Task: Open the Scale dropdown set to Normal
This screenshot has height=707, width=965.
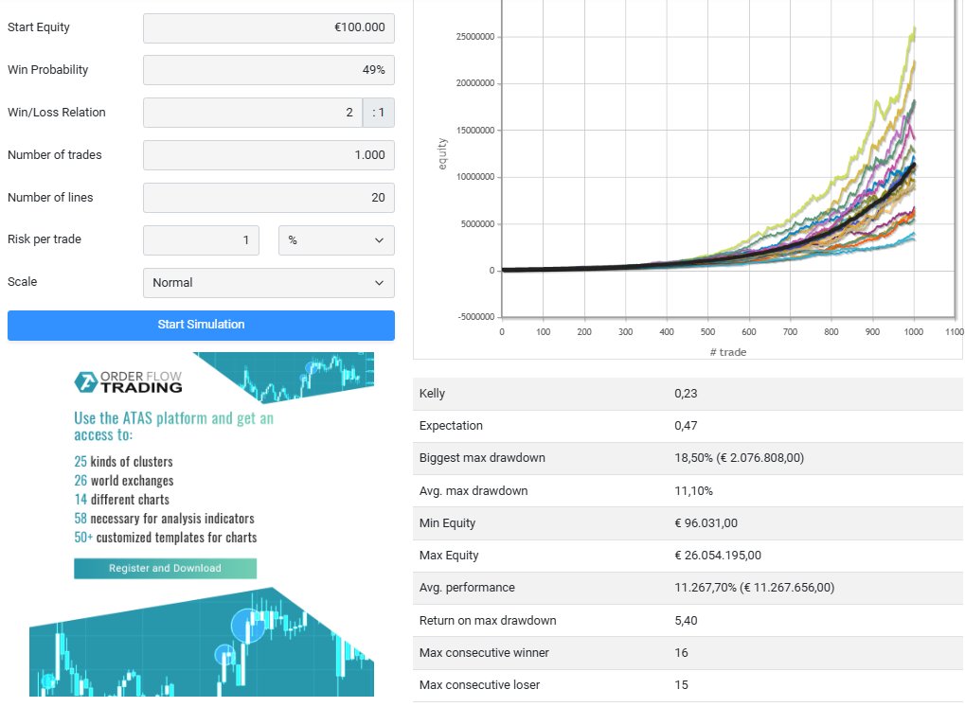Action: tap(269, 283)
